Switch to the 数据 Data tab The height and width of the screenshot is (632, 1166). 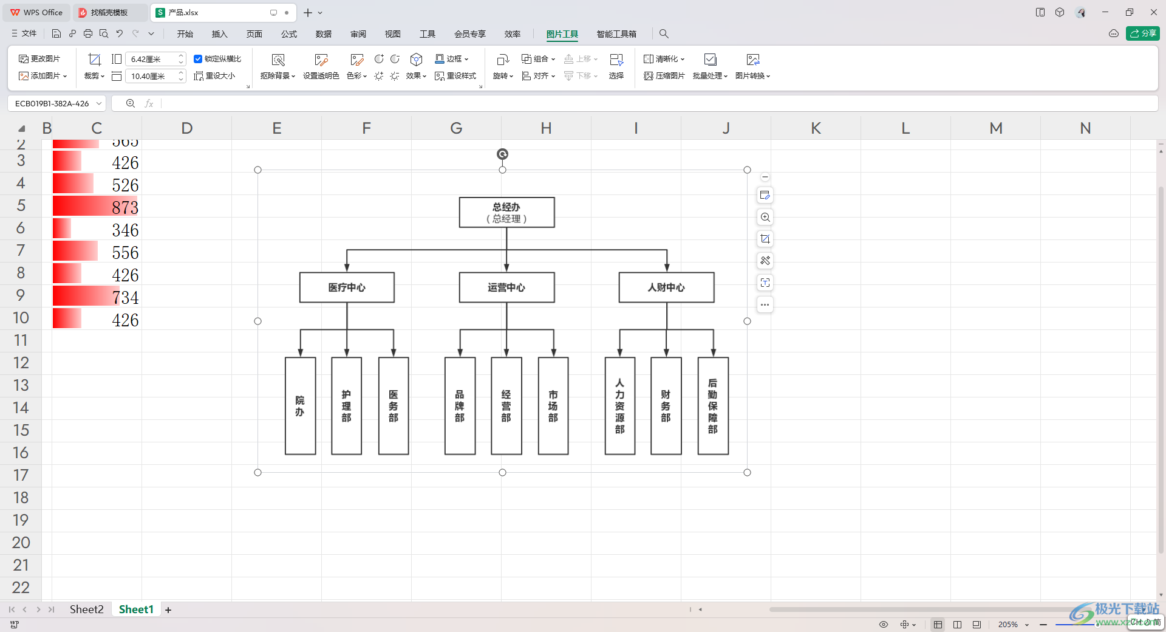point(324,34)
